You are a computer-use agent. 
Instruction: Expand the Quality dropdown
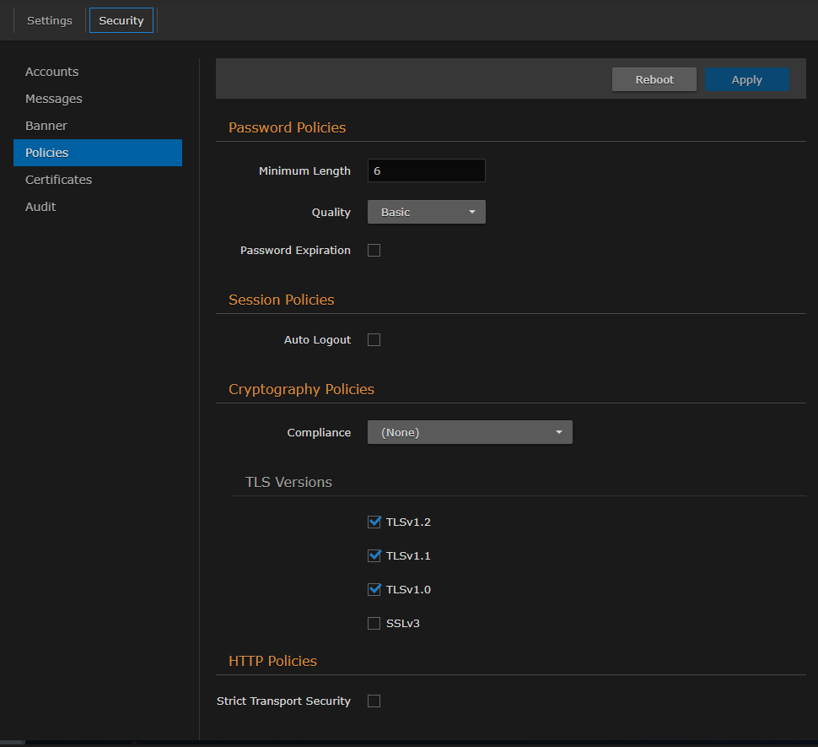[x=426, y=212]
